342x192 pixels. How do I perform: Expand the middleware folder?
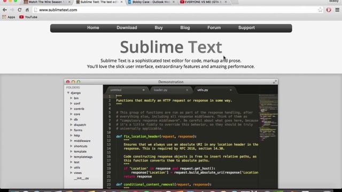(71, 141)
